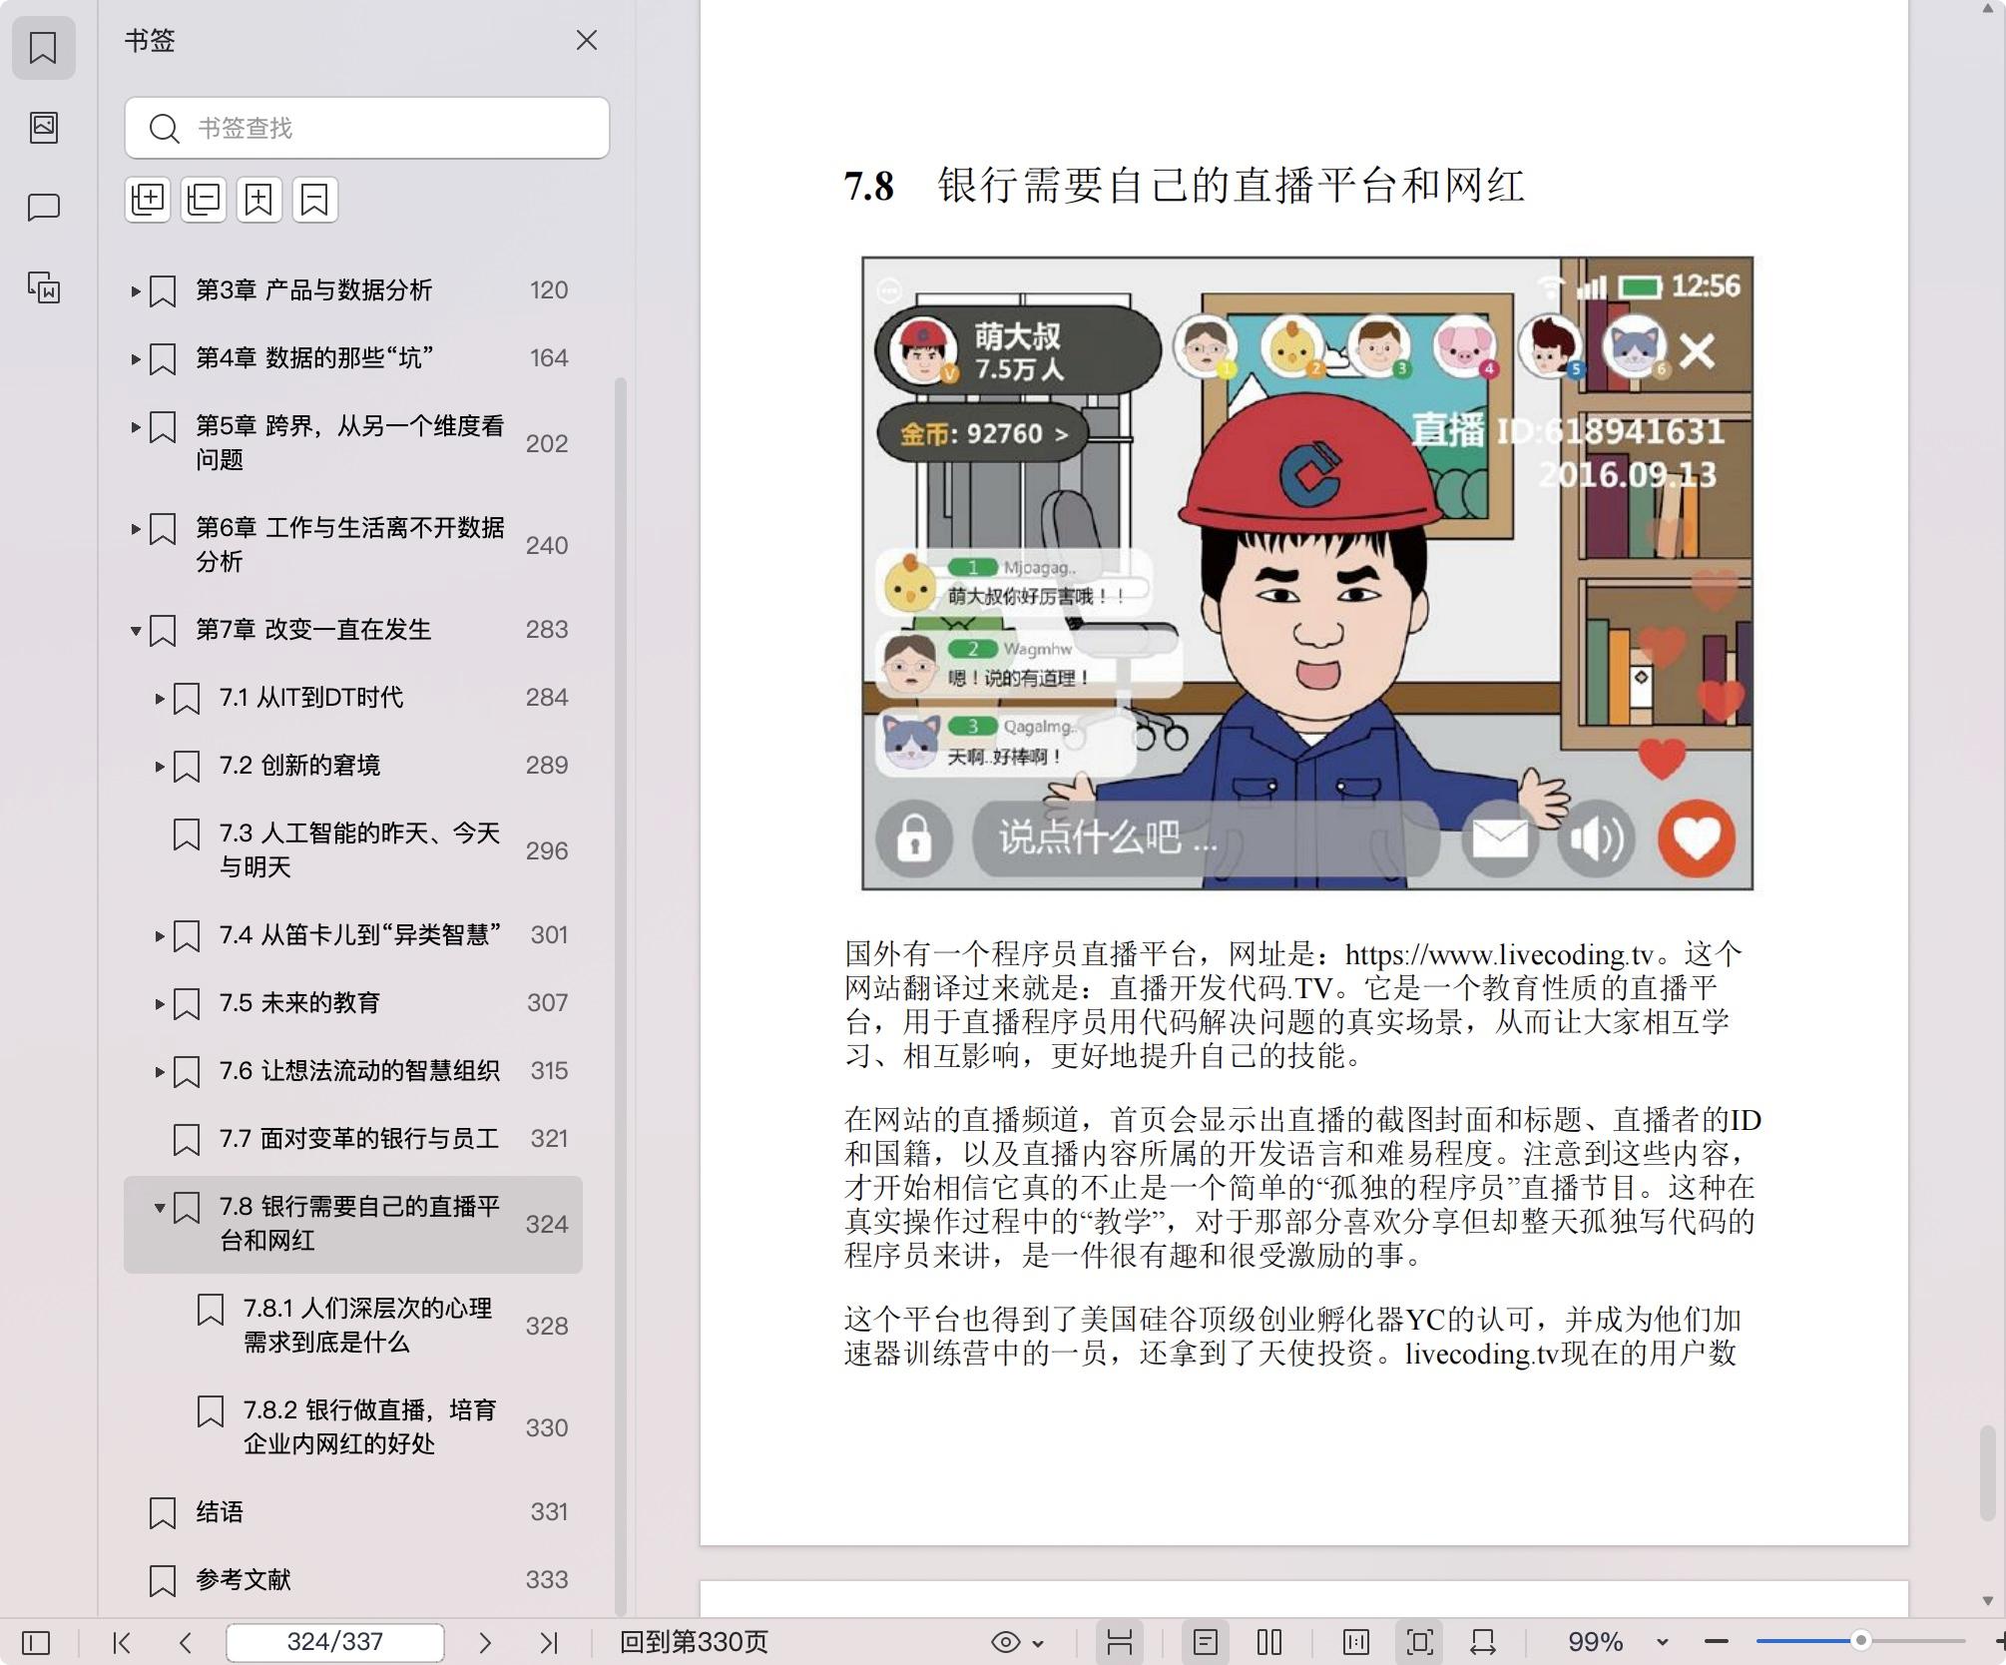Click the delete bookmark icon

tap(315, 200)
